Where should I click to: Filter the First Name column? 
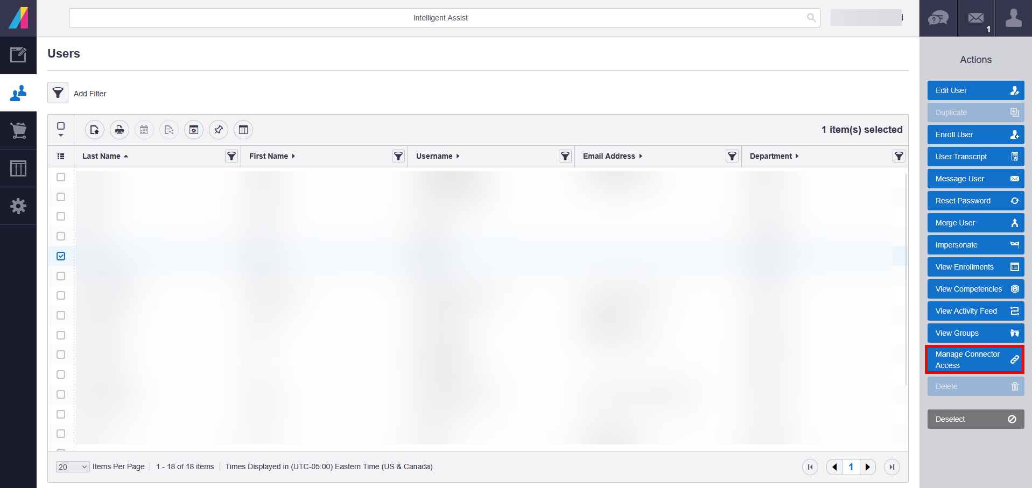[398, 156]
